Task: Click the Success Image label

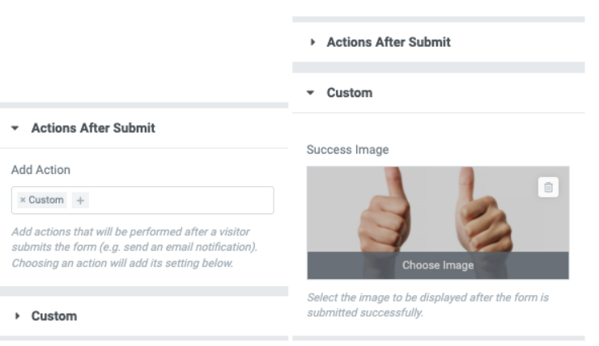Action: coord(347,150)
